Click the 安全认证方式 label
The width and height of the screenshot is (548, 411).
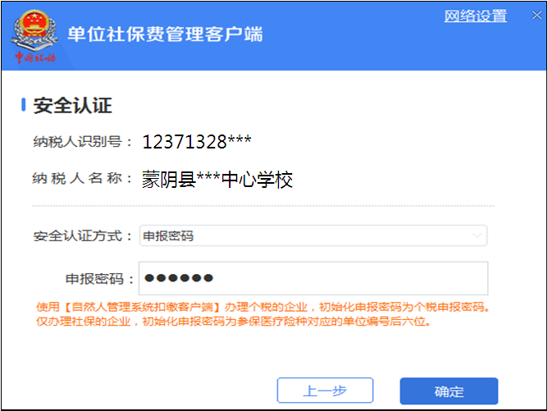pyautogui.click(x=83, y=236)
